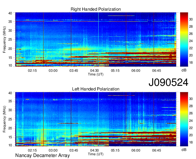Click 28 dB value on bottom color bar
The image size is (196, 159).
click(191, 106)
